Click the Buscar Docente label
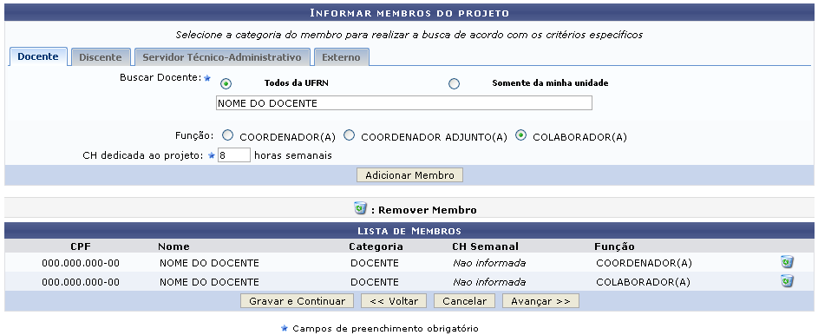Image resolution: width=818 pixels, height=335 pixels. point(160,77)
